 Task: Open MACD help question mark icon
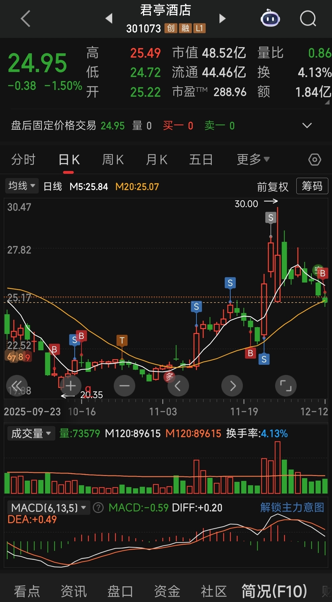click(98, 507)
